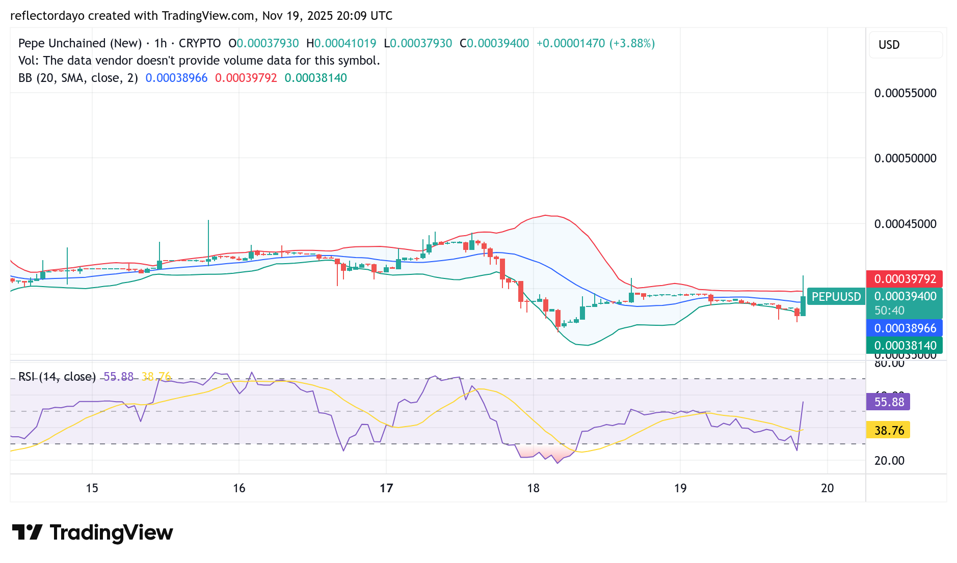957x563 pixels.
Task: Click date 20 on the time axis
Action: 828,489
